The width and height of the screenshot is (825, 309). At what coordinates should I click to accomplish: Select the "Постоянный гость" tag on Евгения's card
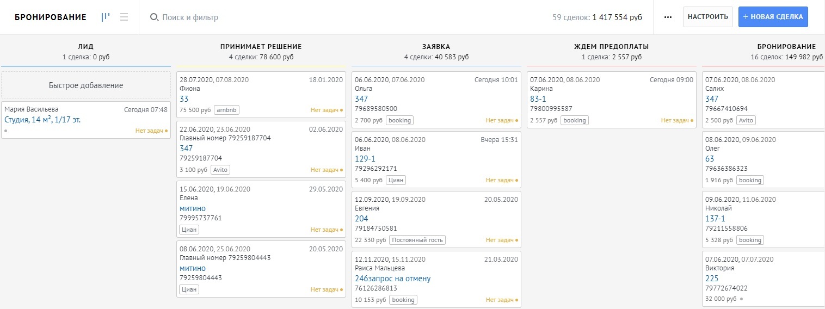(x=417, y=240)
